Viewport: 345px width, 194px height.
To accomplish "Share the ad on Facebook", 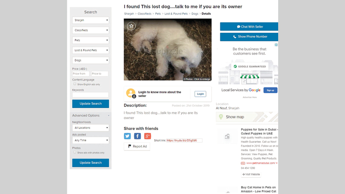I will (138, 136).
